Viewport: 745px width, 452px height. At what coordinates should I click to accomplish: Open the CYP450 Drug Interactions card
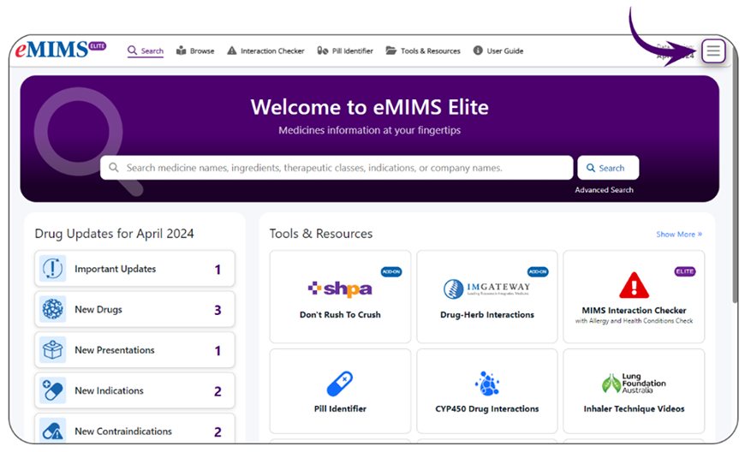point(487,391)
